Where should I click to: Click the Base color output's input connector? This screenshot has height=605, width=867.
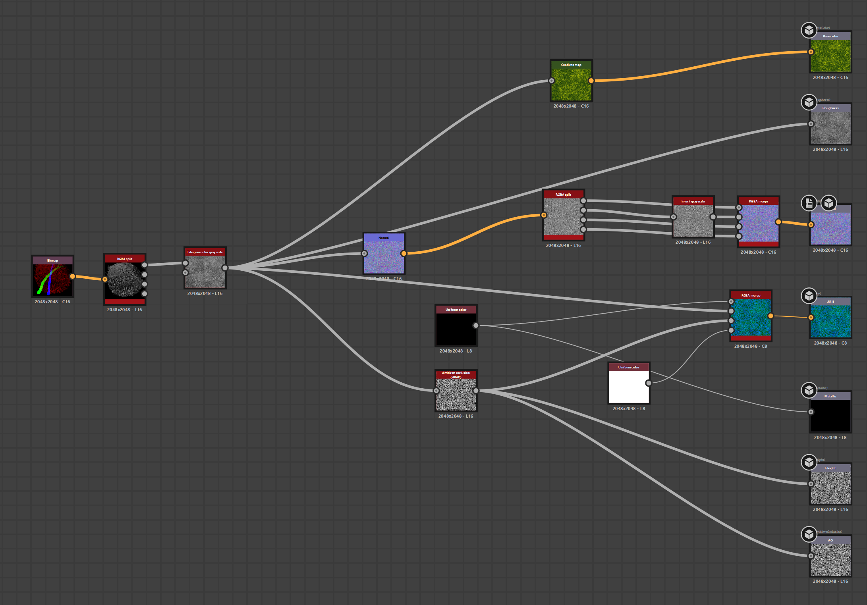[811, 52]
